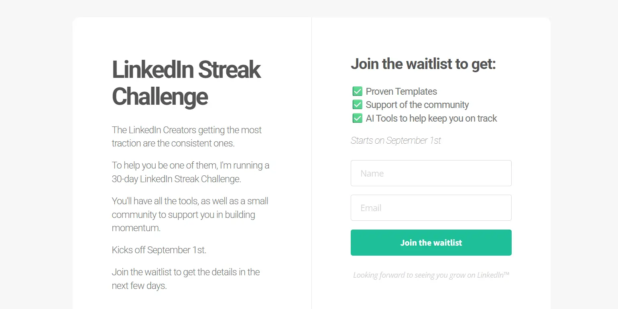Click the "Join the waitlist to get:" heading
The width and height of the screenshot is (618, 309).
[x=423, y=64]
